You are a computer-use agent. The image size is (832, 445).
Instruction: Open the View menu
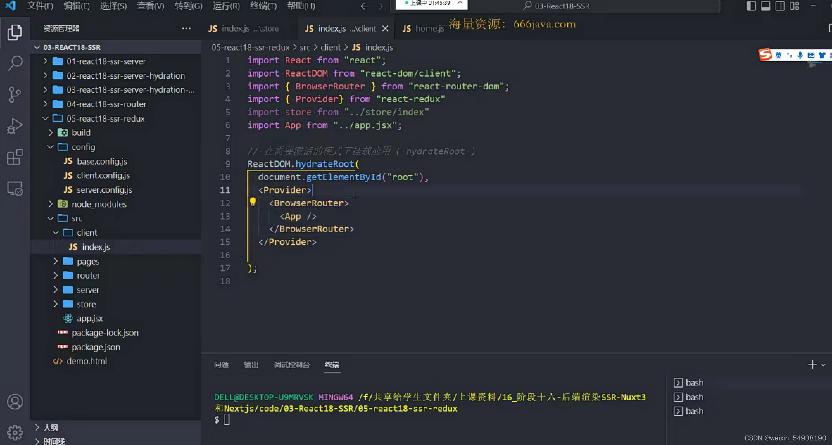click(151, 6)
